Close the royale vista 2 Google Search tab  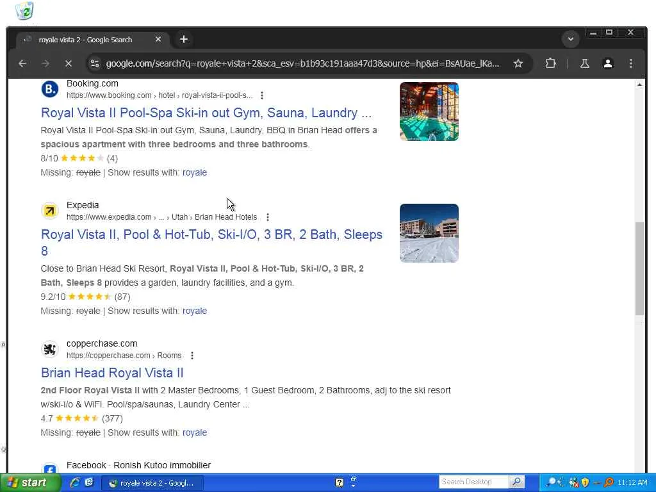click(158, 39)
